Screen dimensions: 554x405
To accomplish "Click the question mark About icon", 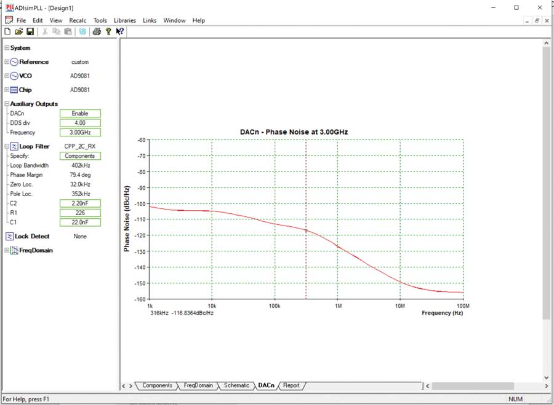I will tap(108, 31).
